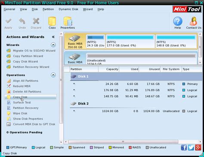Launch Migrate OS to SSD/HD Wizard
The height and width of the screenshot is (157, 204).
coord(34,51)
